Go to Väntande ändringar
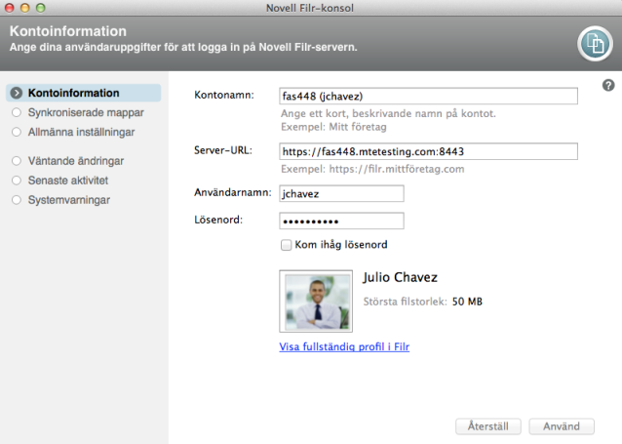The width and height of the screenshot is (622, 444). click(x=76, y=161)
